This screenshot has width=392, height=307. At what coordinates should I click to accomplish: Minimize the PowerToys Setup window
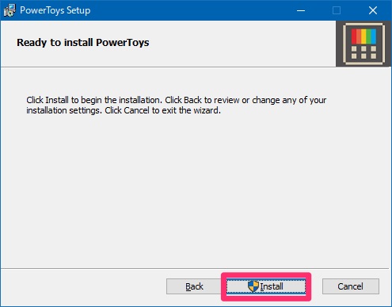click(301, 10)
